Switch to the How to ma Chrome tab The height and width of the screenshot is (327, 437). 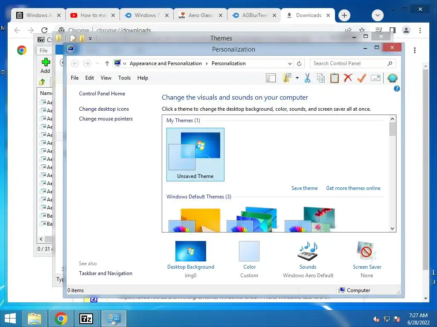point(93,15)
